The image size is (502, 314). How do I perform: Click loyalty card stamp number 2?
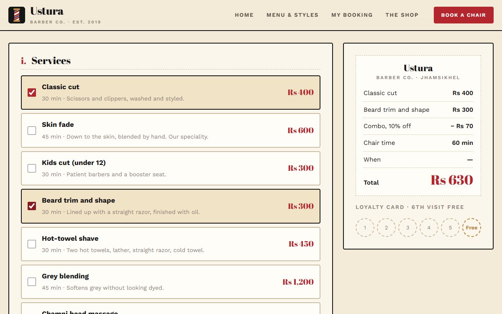pos(386,228)
